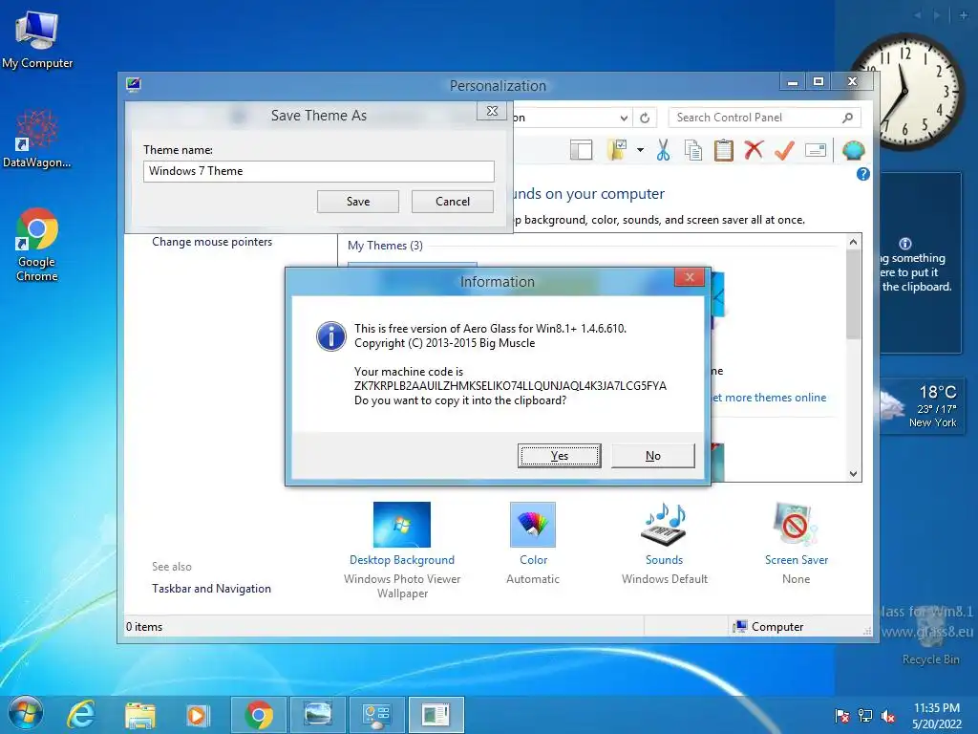Click the Action Center flag tray icon
The height and width of the screenshot is (734, 978).
point(841,715)
